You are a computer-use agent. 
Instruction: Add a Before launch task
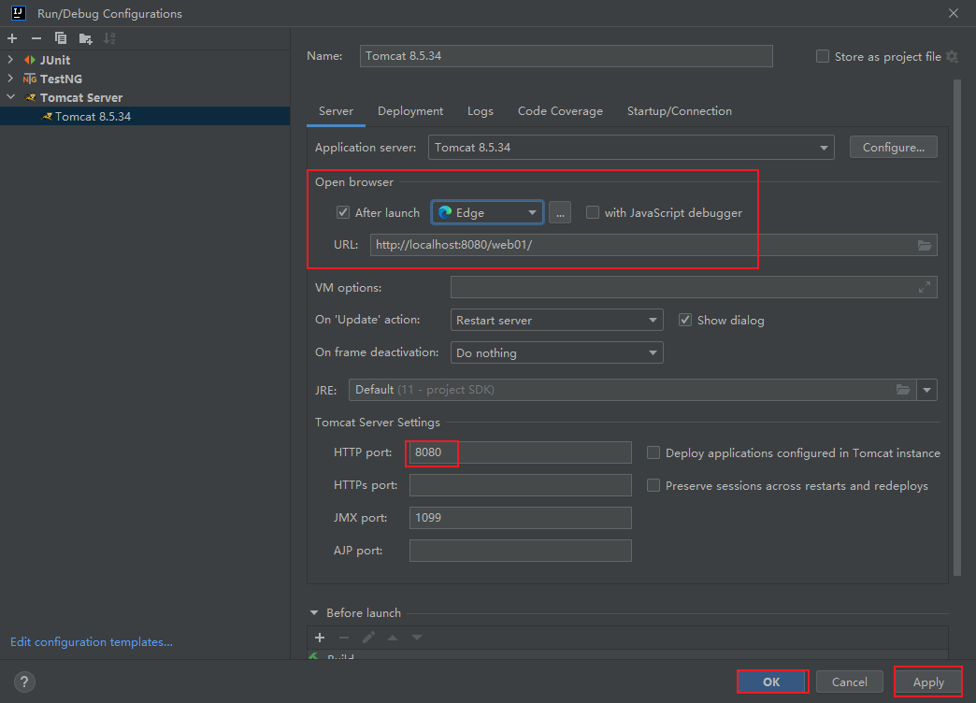pyautogui.click(x=320, y=638)
